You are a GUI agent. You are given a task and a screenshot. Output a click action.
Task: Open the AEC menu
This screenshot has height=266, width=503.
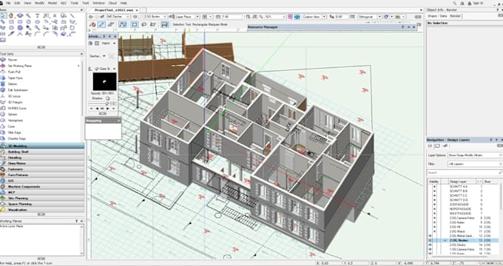[64, 3]
